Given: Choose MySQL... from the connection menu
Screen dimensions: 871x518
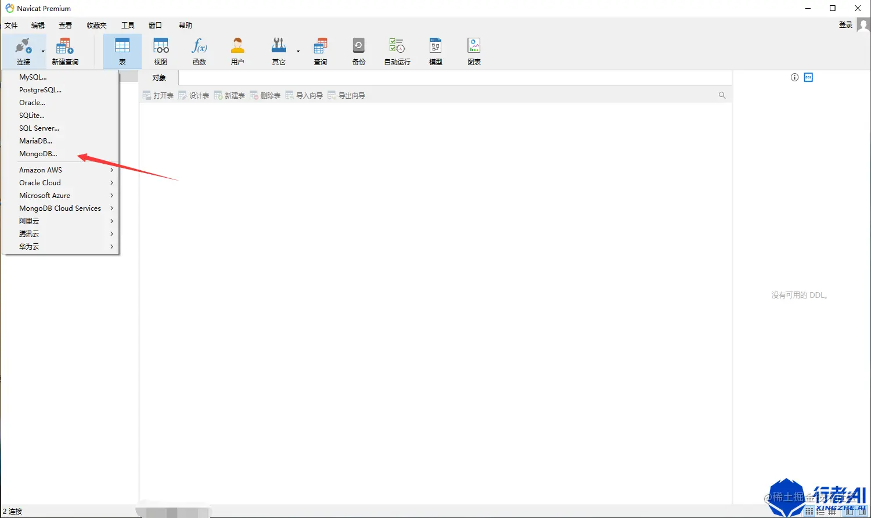Looking at the screenshot, I should pos(60,77).
